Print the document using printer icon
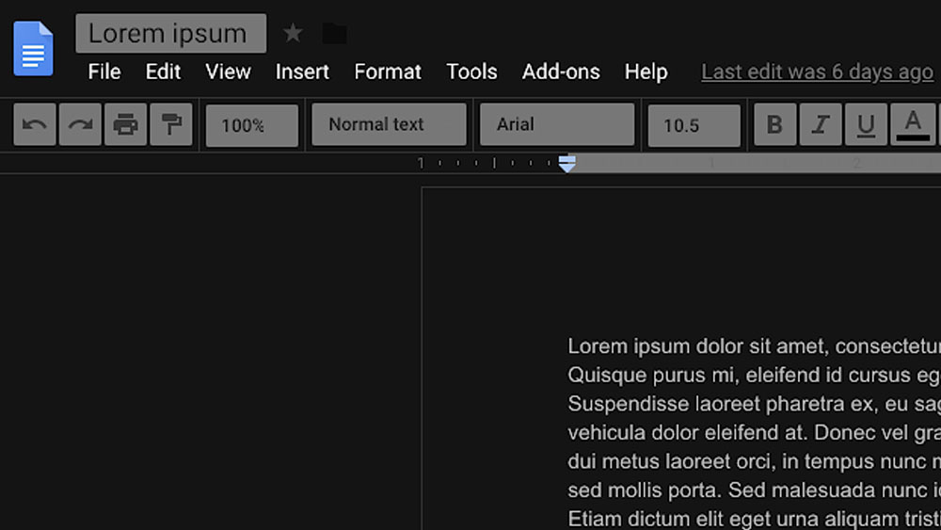Screen dimensions: 941x530 click(125, 125)
